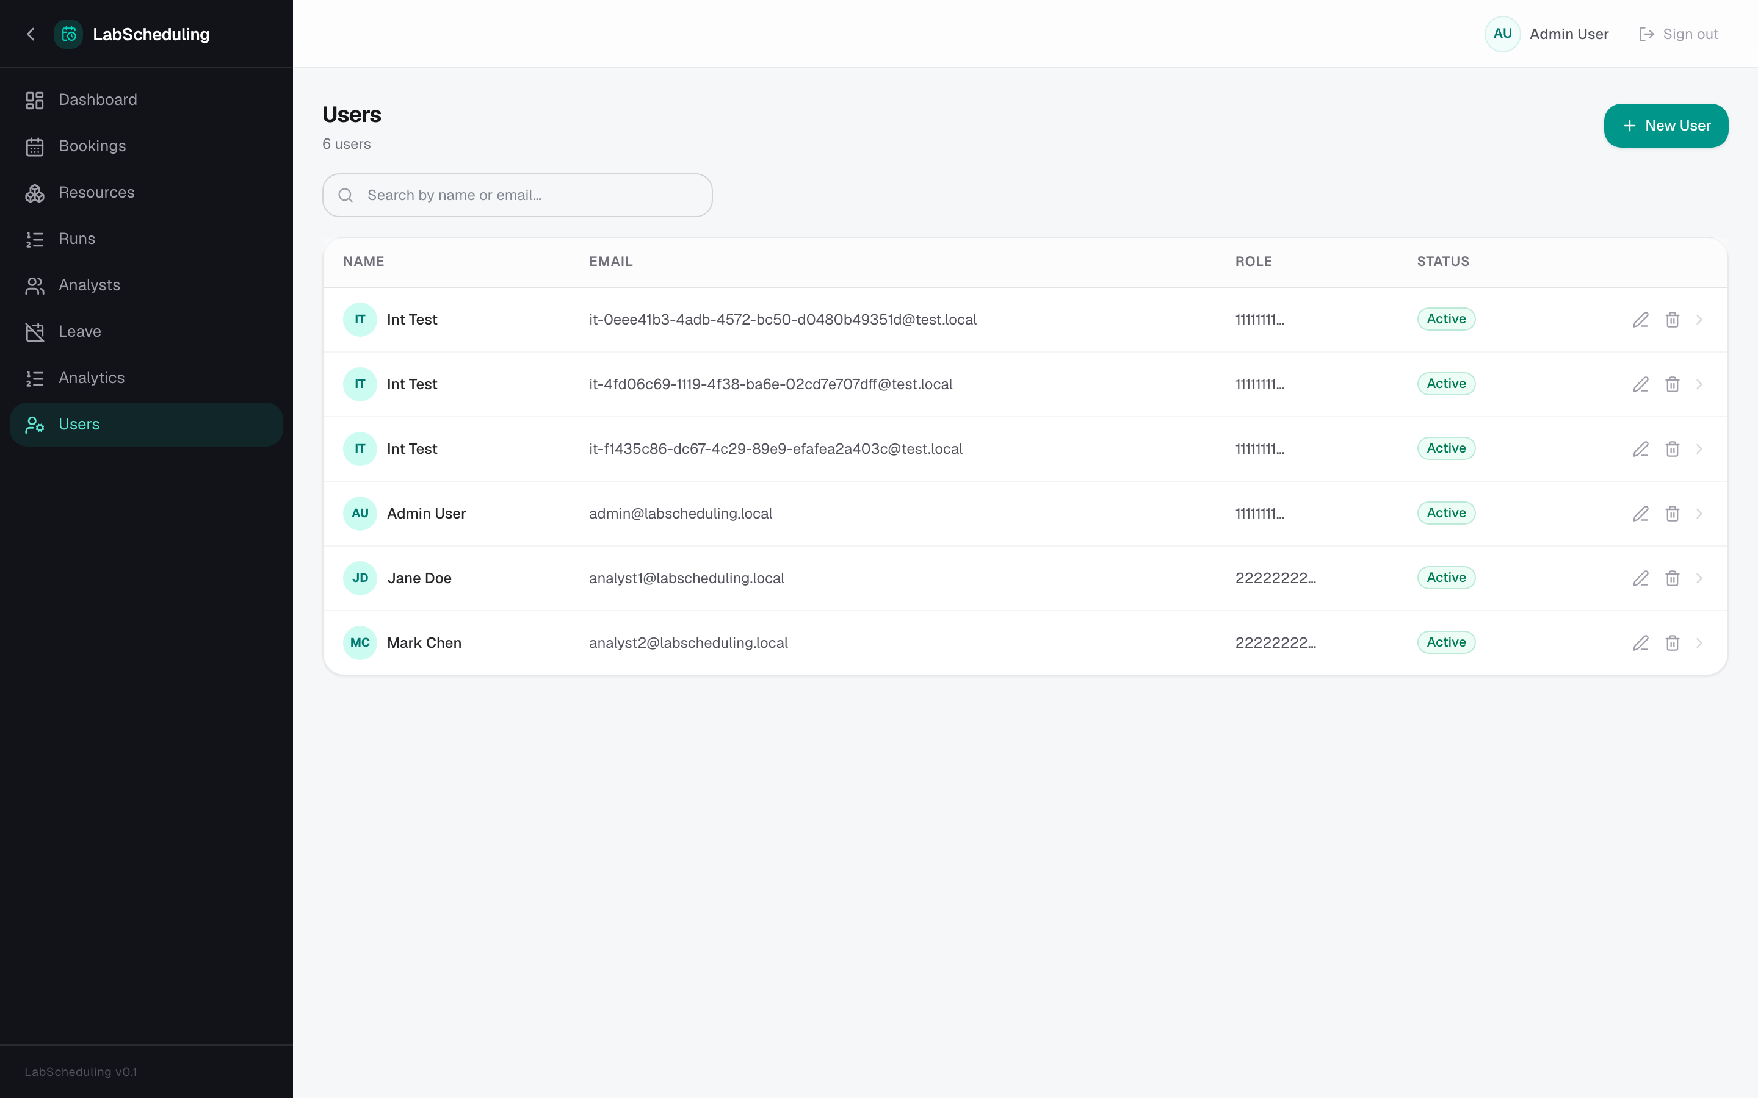Image resolution: width=1758 pixels, height=1098 pixels.
Task: Edit Mark Chen's user record
Action: tap(1640, 643)
